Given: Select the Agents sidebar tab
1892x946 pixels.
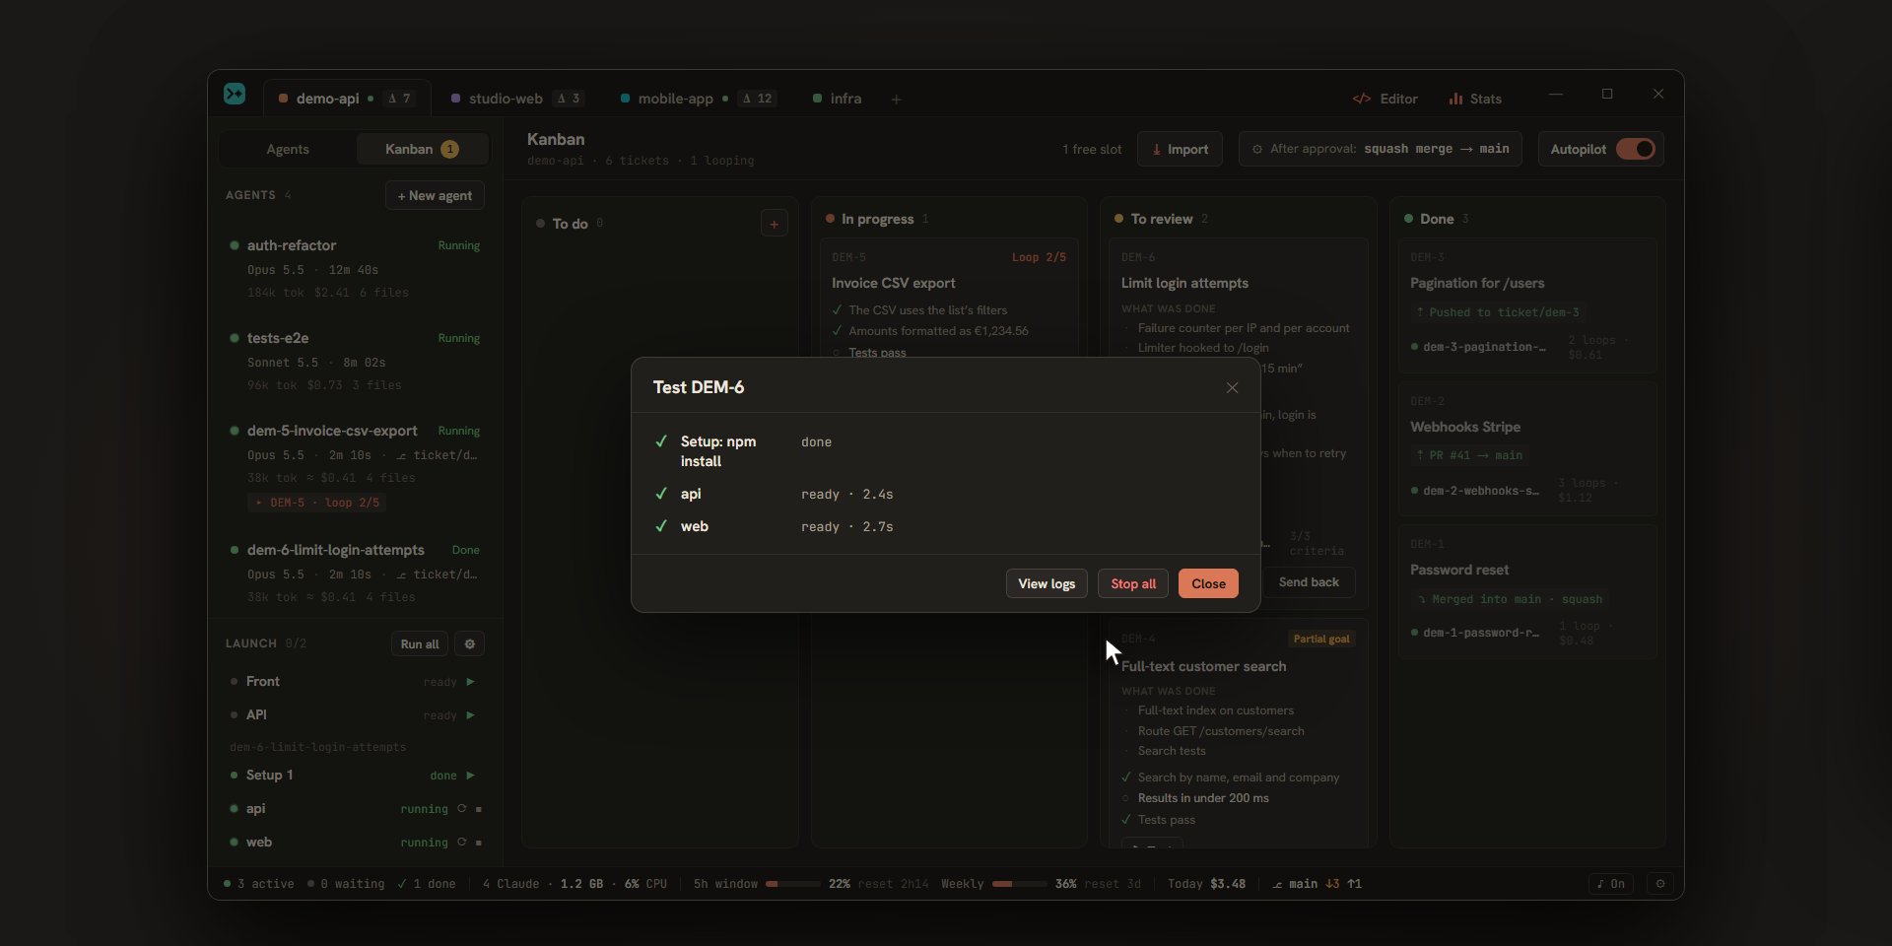Looking at the screenshot, I should (x=288, y=149).
